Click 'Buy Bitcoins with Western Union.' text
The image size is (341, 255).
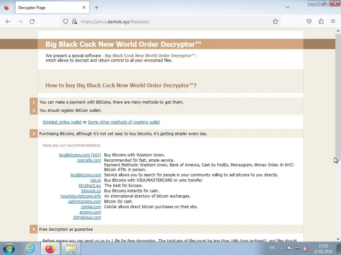tap(135, 155)
